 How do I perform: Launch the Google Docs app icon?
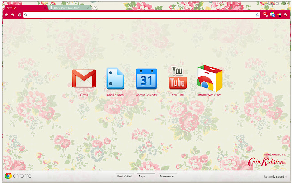click(x=115, y=78)
